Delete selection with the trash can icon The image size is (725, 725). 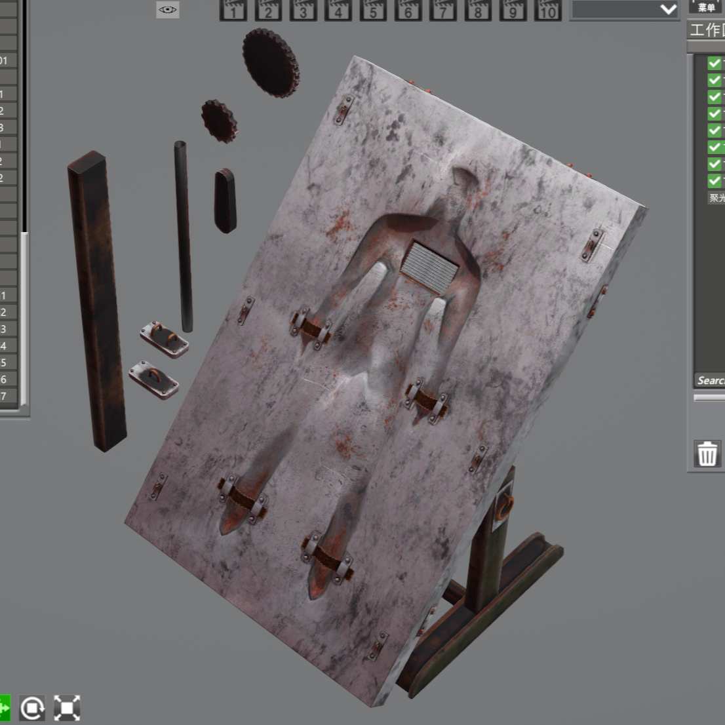(707, 454)
